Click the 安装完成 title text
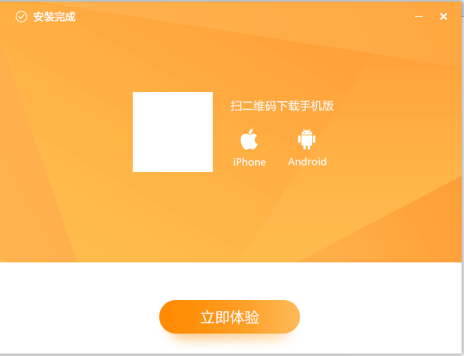 [x=54, y=17]
